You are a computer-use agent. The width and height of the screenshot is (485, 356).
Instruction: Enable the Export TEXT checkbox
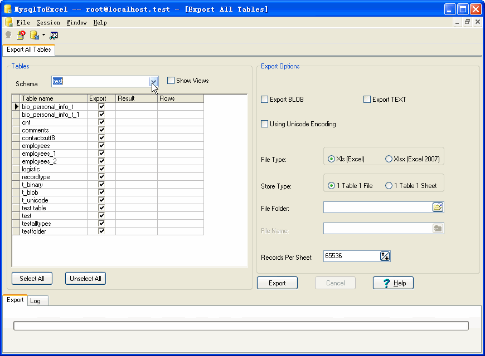(367, 100)
